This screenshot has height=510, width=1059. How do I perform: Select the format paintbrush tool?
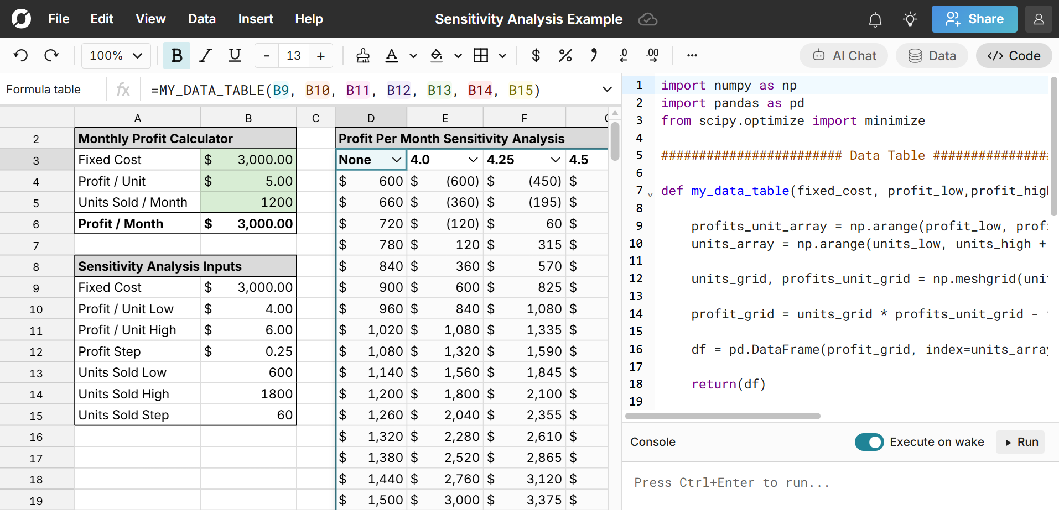(x=362, y=55)
